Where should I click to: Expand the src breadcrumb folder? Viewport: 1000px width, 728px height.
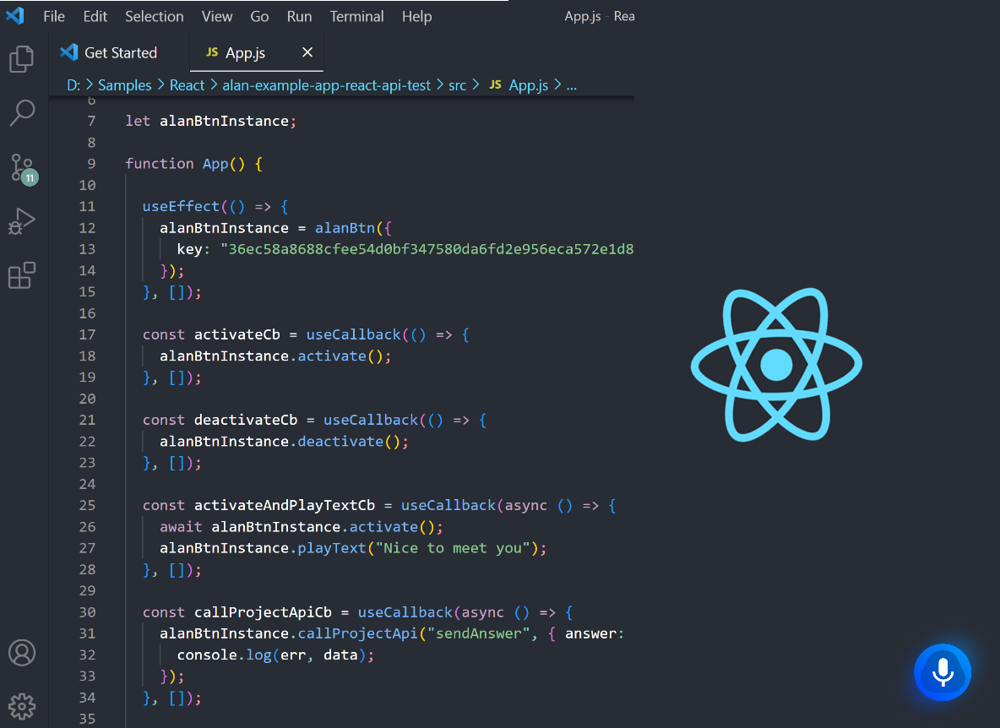pos(457,85)
